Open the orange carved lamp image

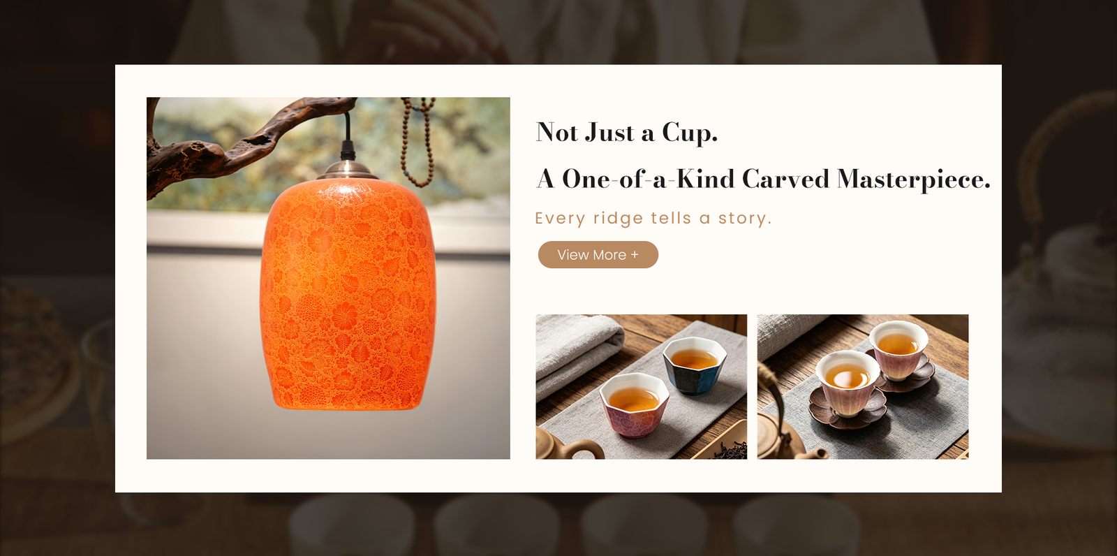[x=328, y=278]
